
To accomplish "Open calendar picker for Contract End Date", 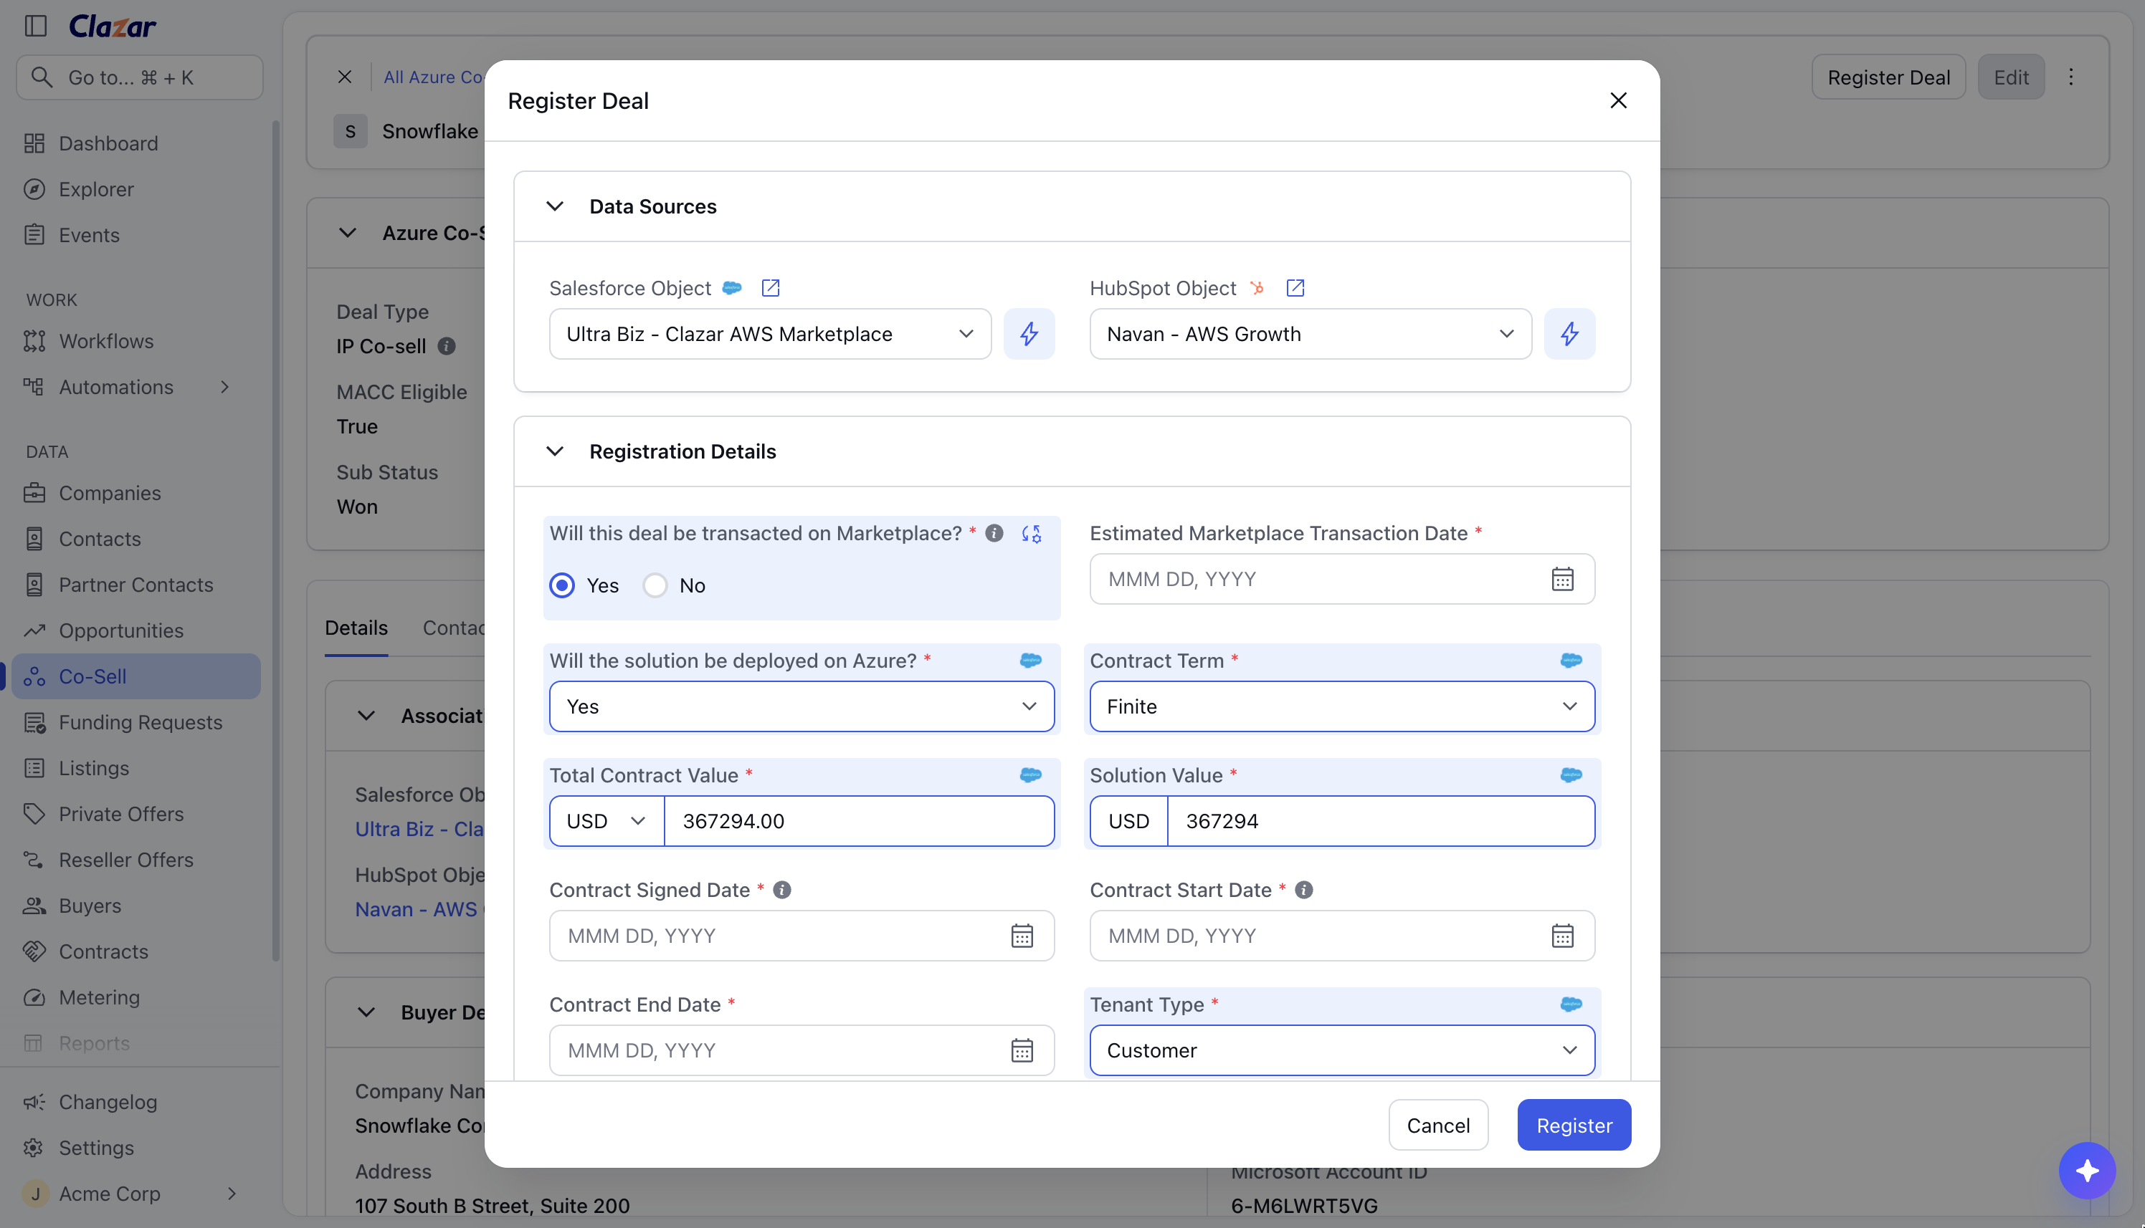I will tap(1022, 1050).
